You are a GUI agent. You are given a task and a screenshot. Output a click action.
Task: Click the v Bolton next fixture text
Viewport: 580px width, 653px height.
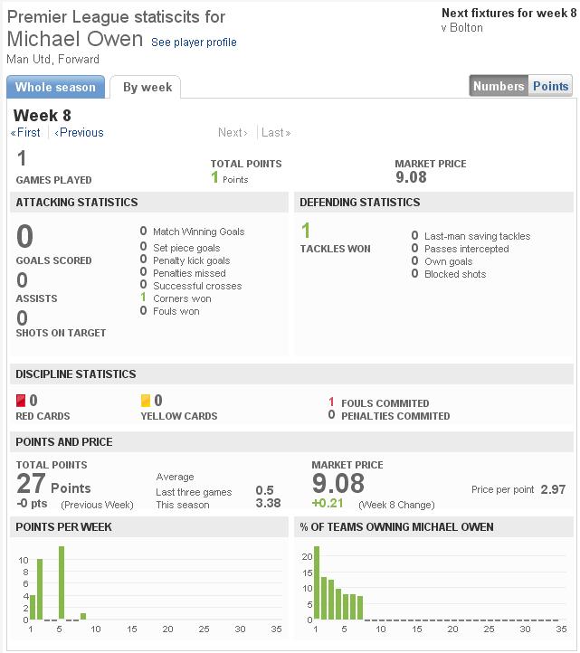[461, 28]
